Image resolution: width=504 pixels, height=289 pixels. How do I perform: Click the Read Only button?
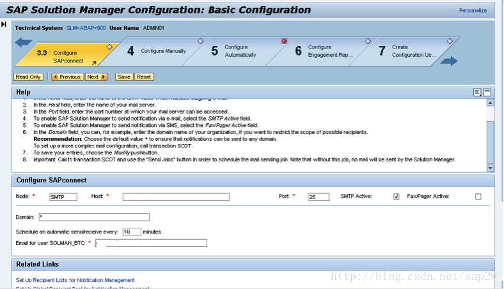point(28,77)
